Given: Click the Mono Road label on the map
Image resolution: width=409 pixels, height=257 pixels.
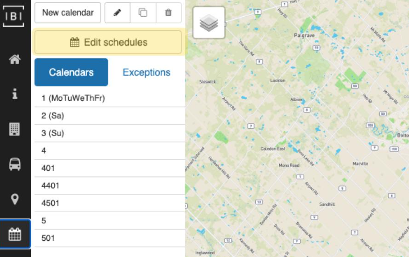Looking at the screenshot, I should pyautogui.click(x=289, y=165).
